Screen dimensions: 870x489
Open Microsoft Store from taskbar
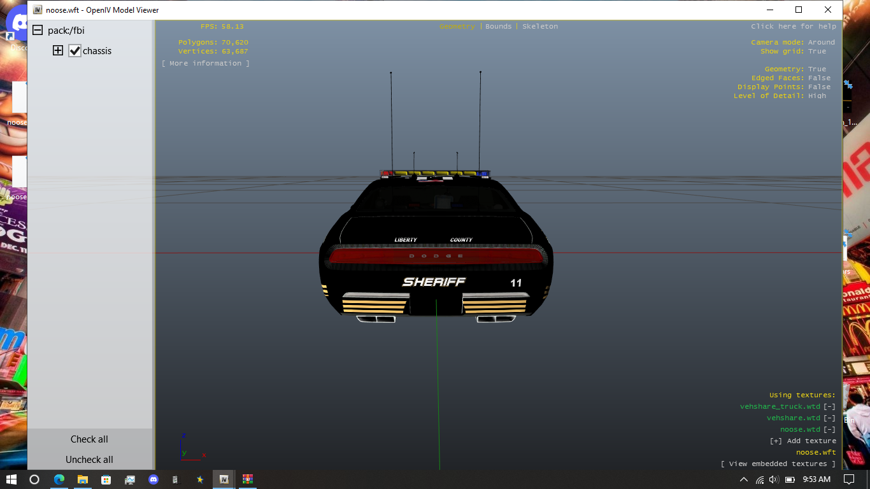coord(106,479)
